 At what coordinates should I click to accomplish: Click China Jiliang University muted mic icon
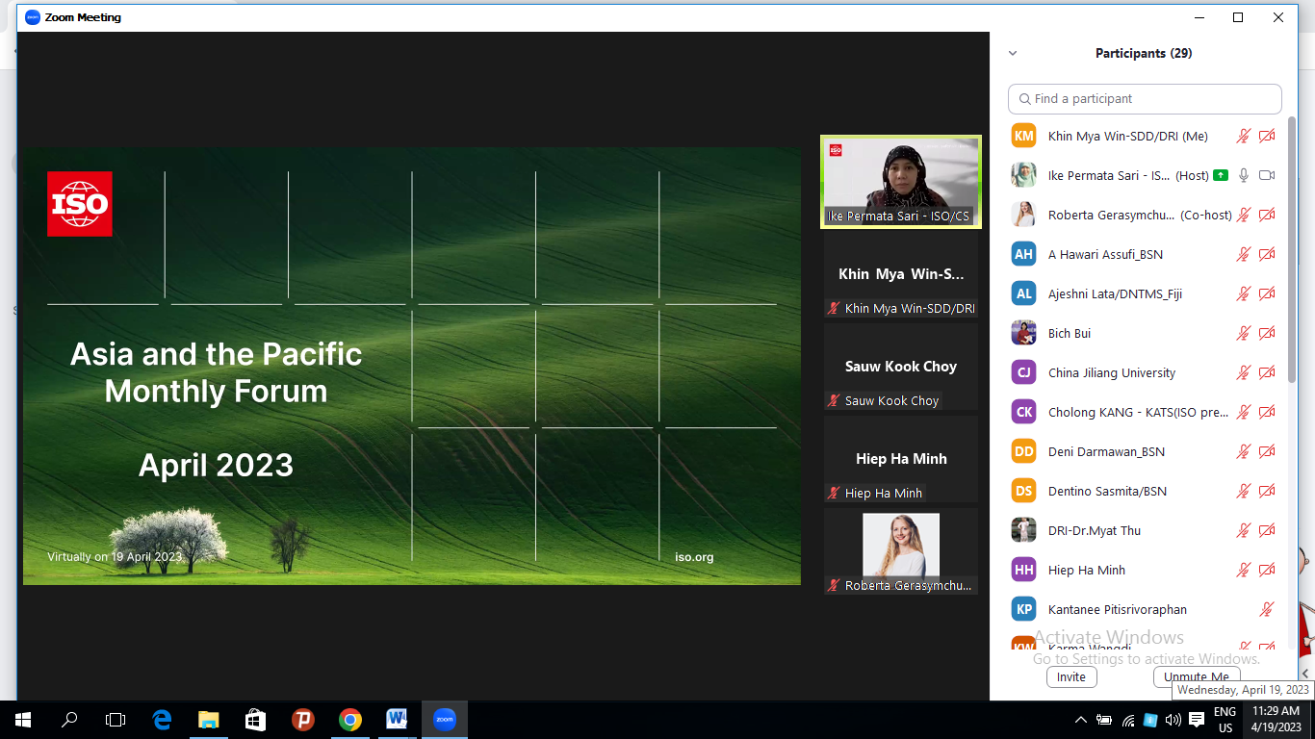pos(1244,373)
